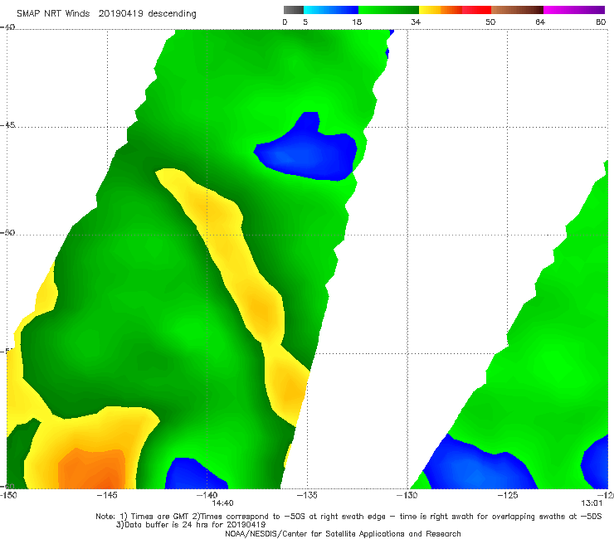Click the color bar label 18

pos(357,22)
